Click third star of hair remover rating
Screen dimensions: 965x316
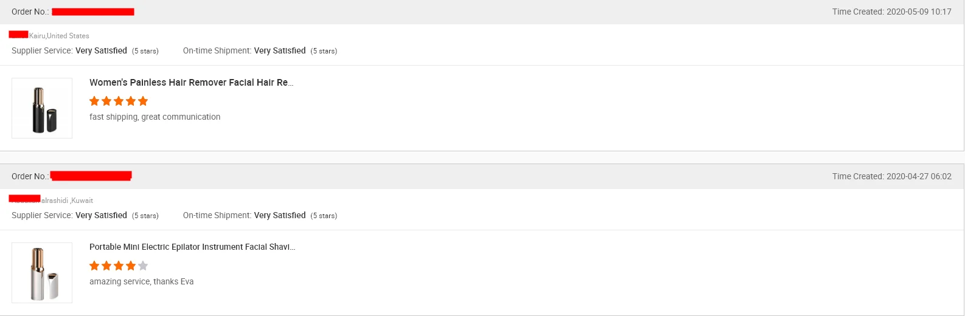tap(119, 101)
